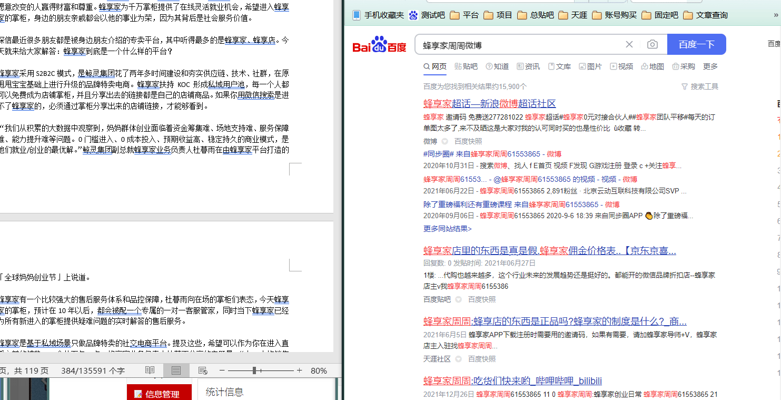Screen dimensions: 781x400
Task: Open the 搜索工具 filter
Action: click(699, 86)
